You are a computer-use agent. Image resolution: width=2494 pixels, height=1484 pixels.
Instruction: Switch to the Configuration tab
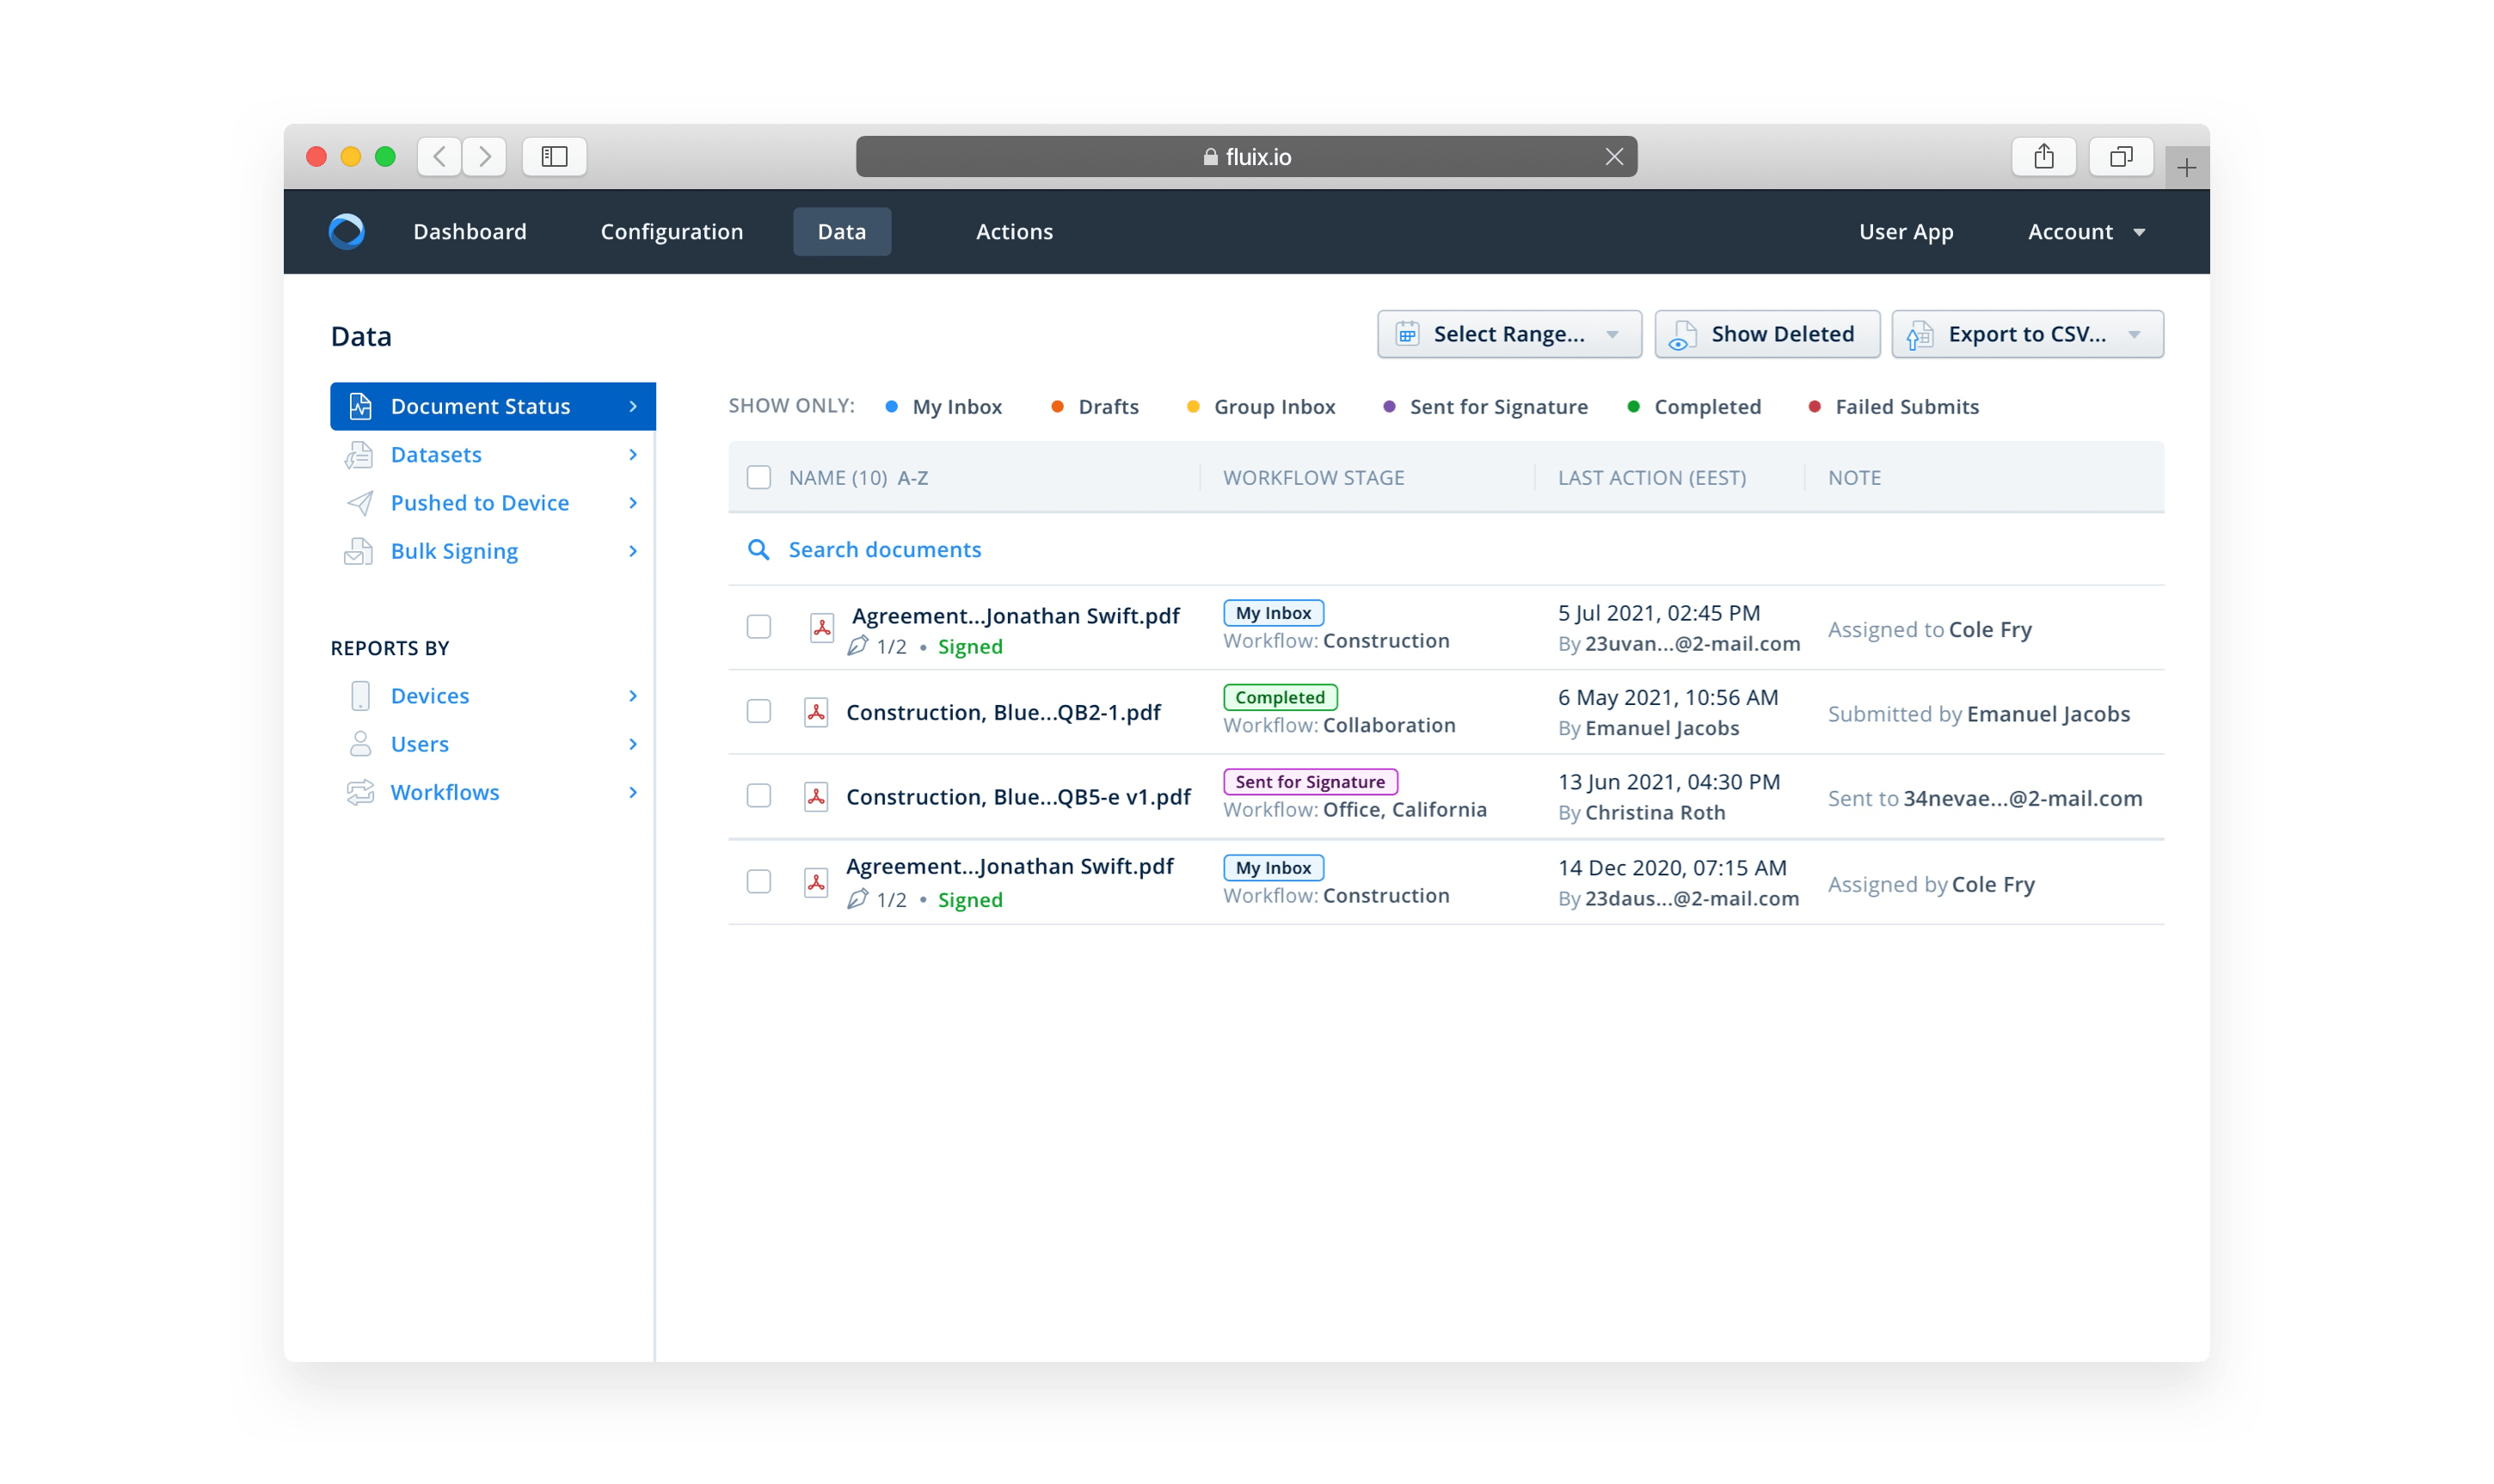pos(671,232)
